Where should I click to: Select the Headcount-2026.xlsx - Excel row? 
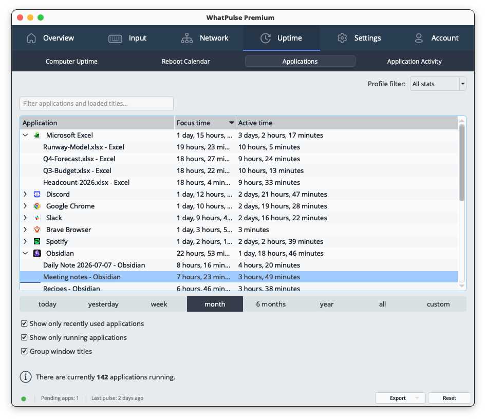239,182
